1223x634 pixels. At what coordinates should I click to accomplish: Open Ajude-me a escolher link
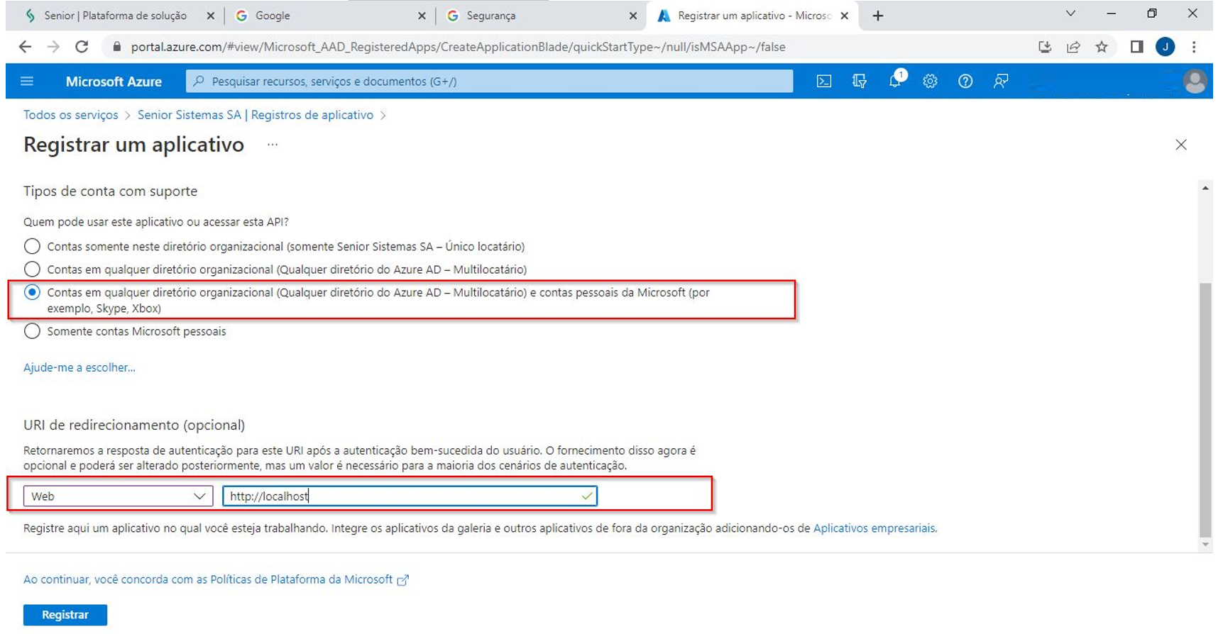coord(79,367)
